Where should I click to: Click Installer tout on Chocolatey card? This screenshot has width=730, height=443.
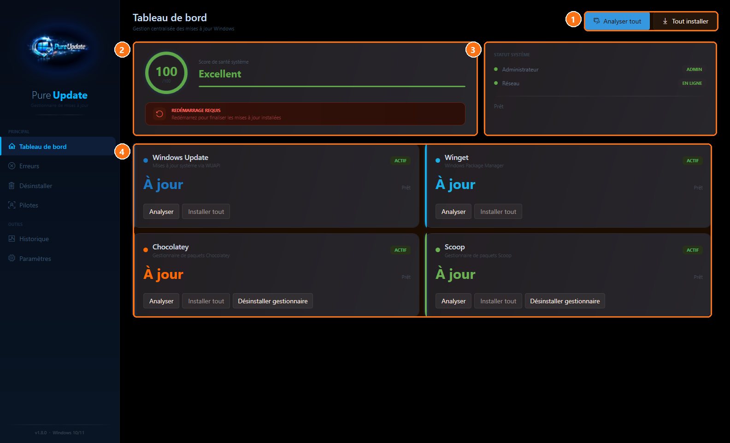pos(206,301)
